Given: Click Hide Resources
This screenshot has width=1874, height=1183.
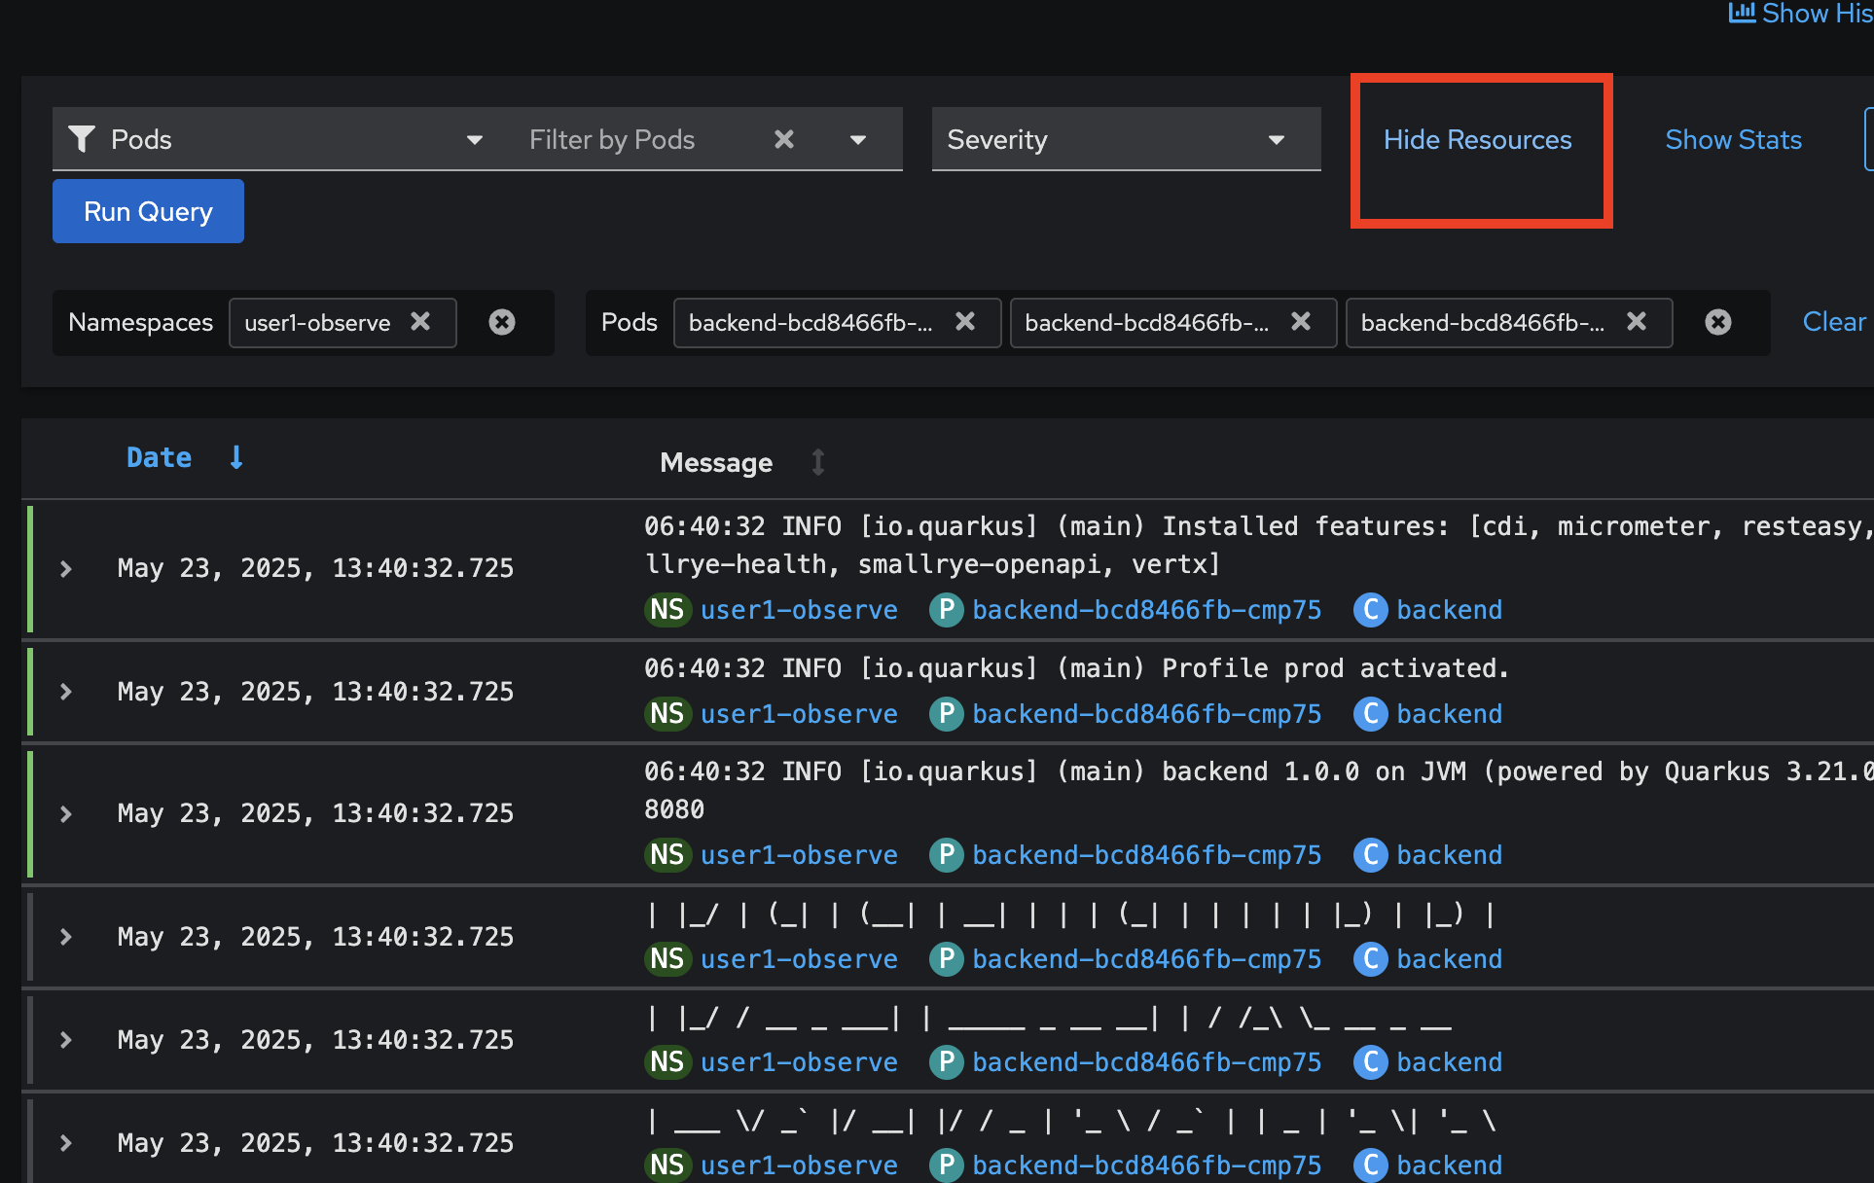Looking at the screenshot, I should coord(1477,139).
